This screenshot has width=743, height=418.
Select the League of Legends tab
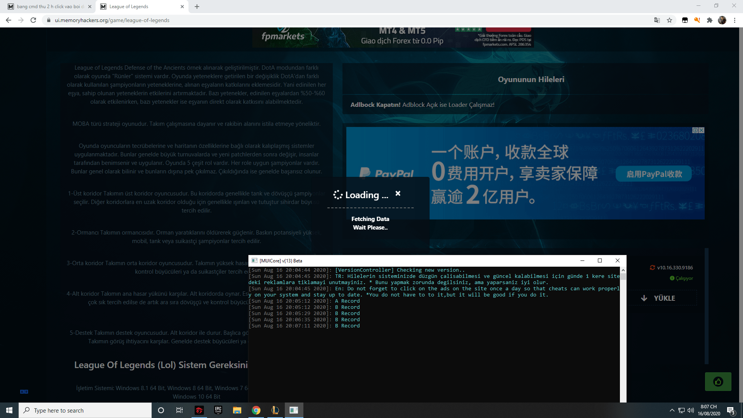point(142,7)
